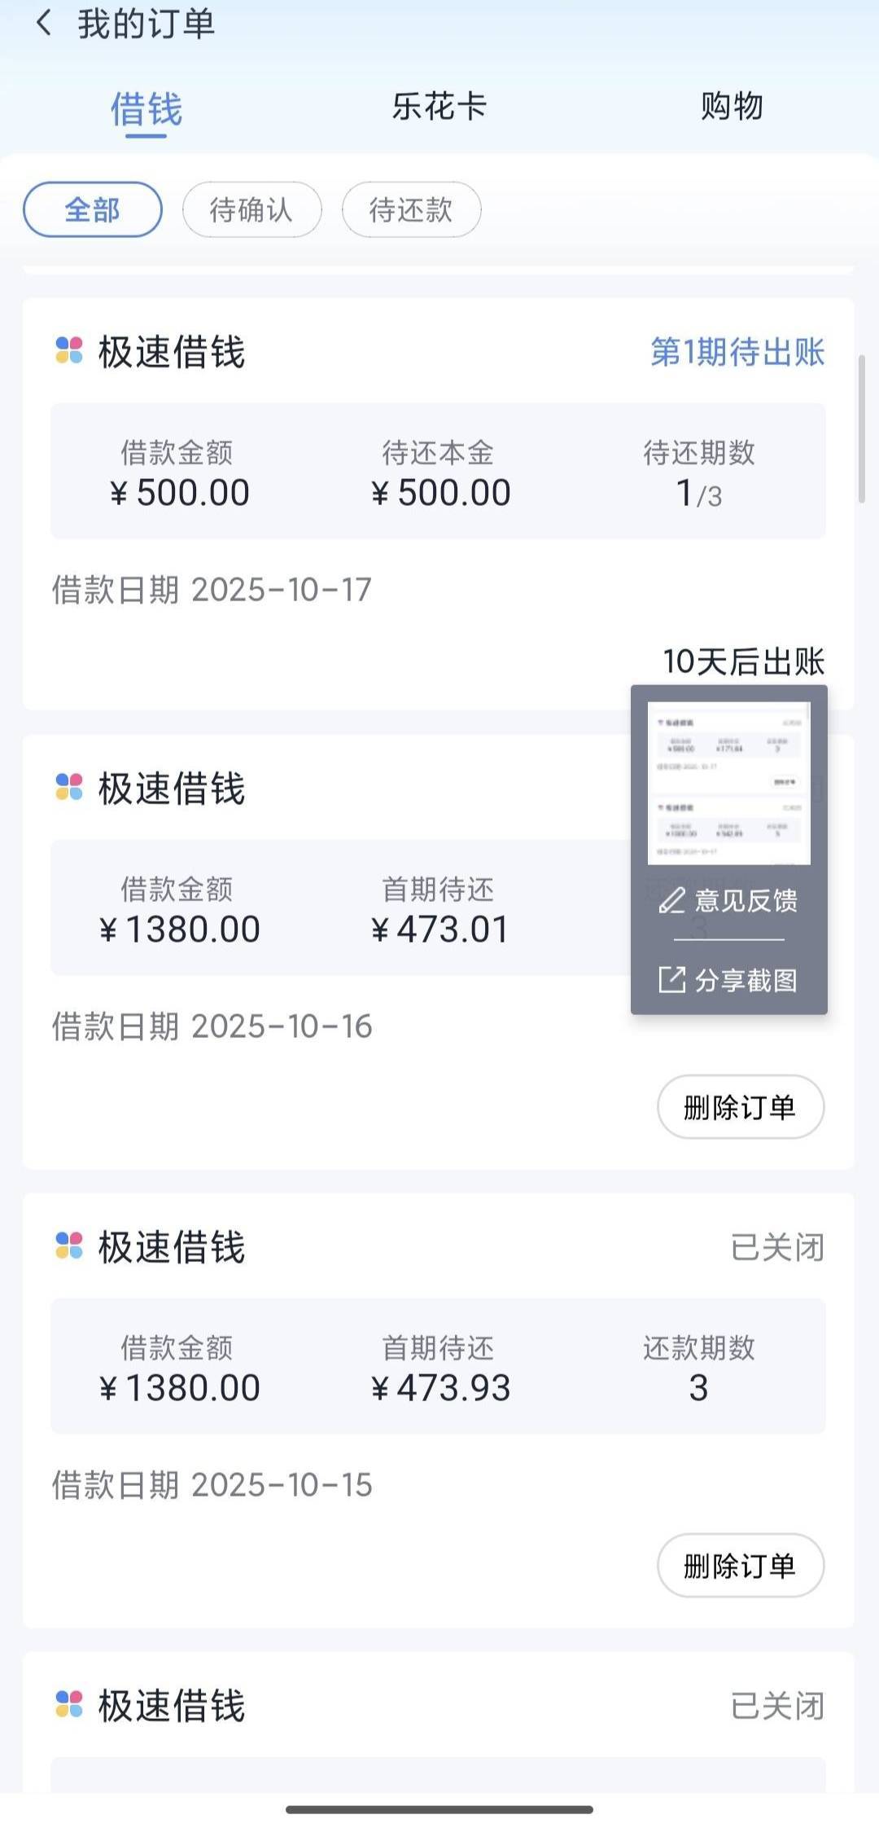The width and height of the screenshot is (879, 1828).
Task: Open the 第1期待出账 status link
Action: point(737,352)
